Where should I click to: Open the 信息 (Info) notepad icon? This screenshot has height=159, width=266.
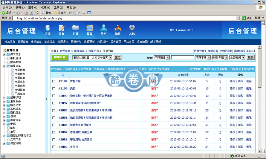[x=61, y=28]
